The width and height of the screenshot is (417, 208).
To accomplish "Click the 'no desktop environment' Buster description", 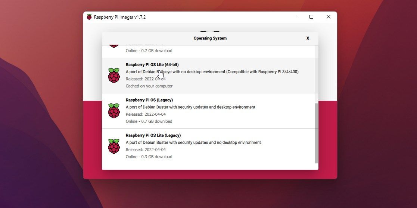I will 193,143.
